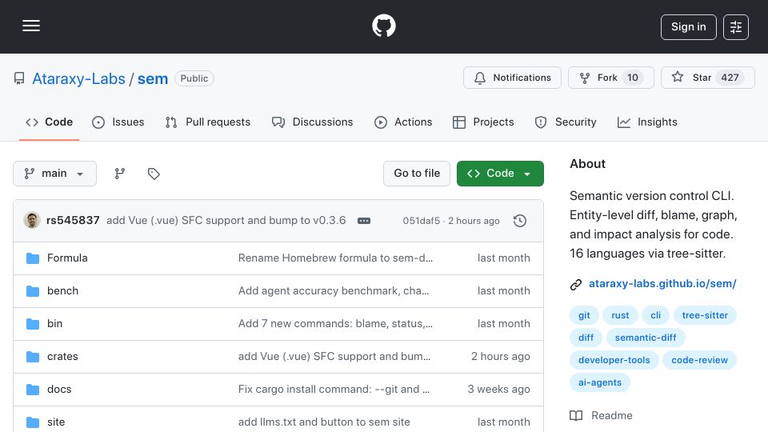Open the bin folder
The width and height of the screenshot is (768, 432).
(55, 324)
